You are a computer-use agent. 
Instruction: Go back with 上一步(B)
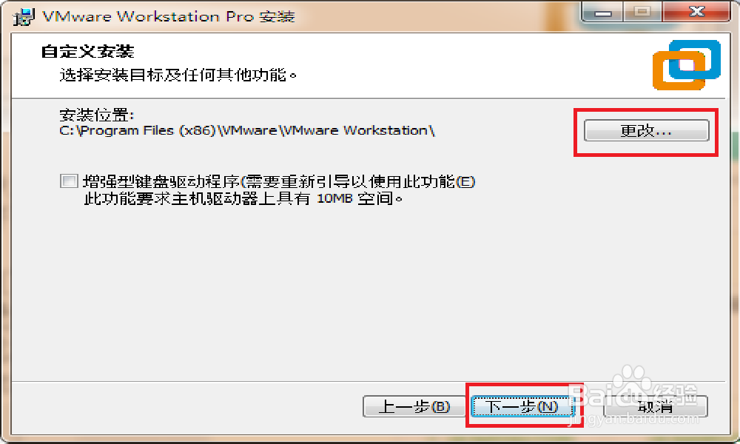pos(414,407)
